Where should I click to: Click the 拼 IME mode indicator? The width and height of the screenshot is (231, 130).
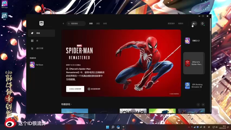click(x=209, y=127)
